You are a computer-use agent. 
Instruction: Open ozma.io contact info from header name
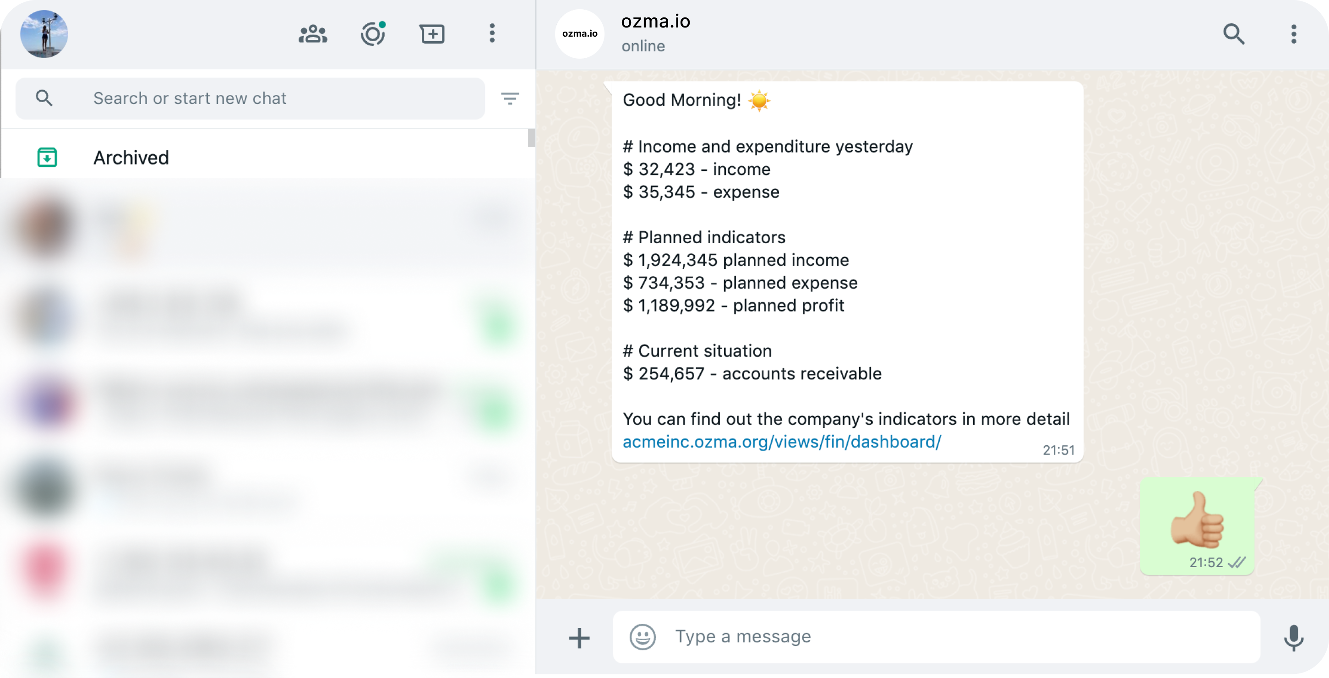655,22
